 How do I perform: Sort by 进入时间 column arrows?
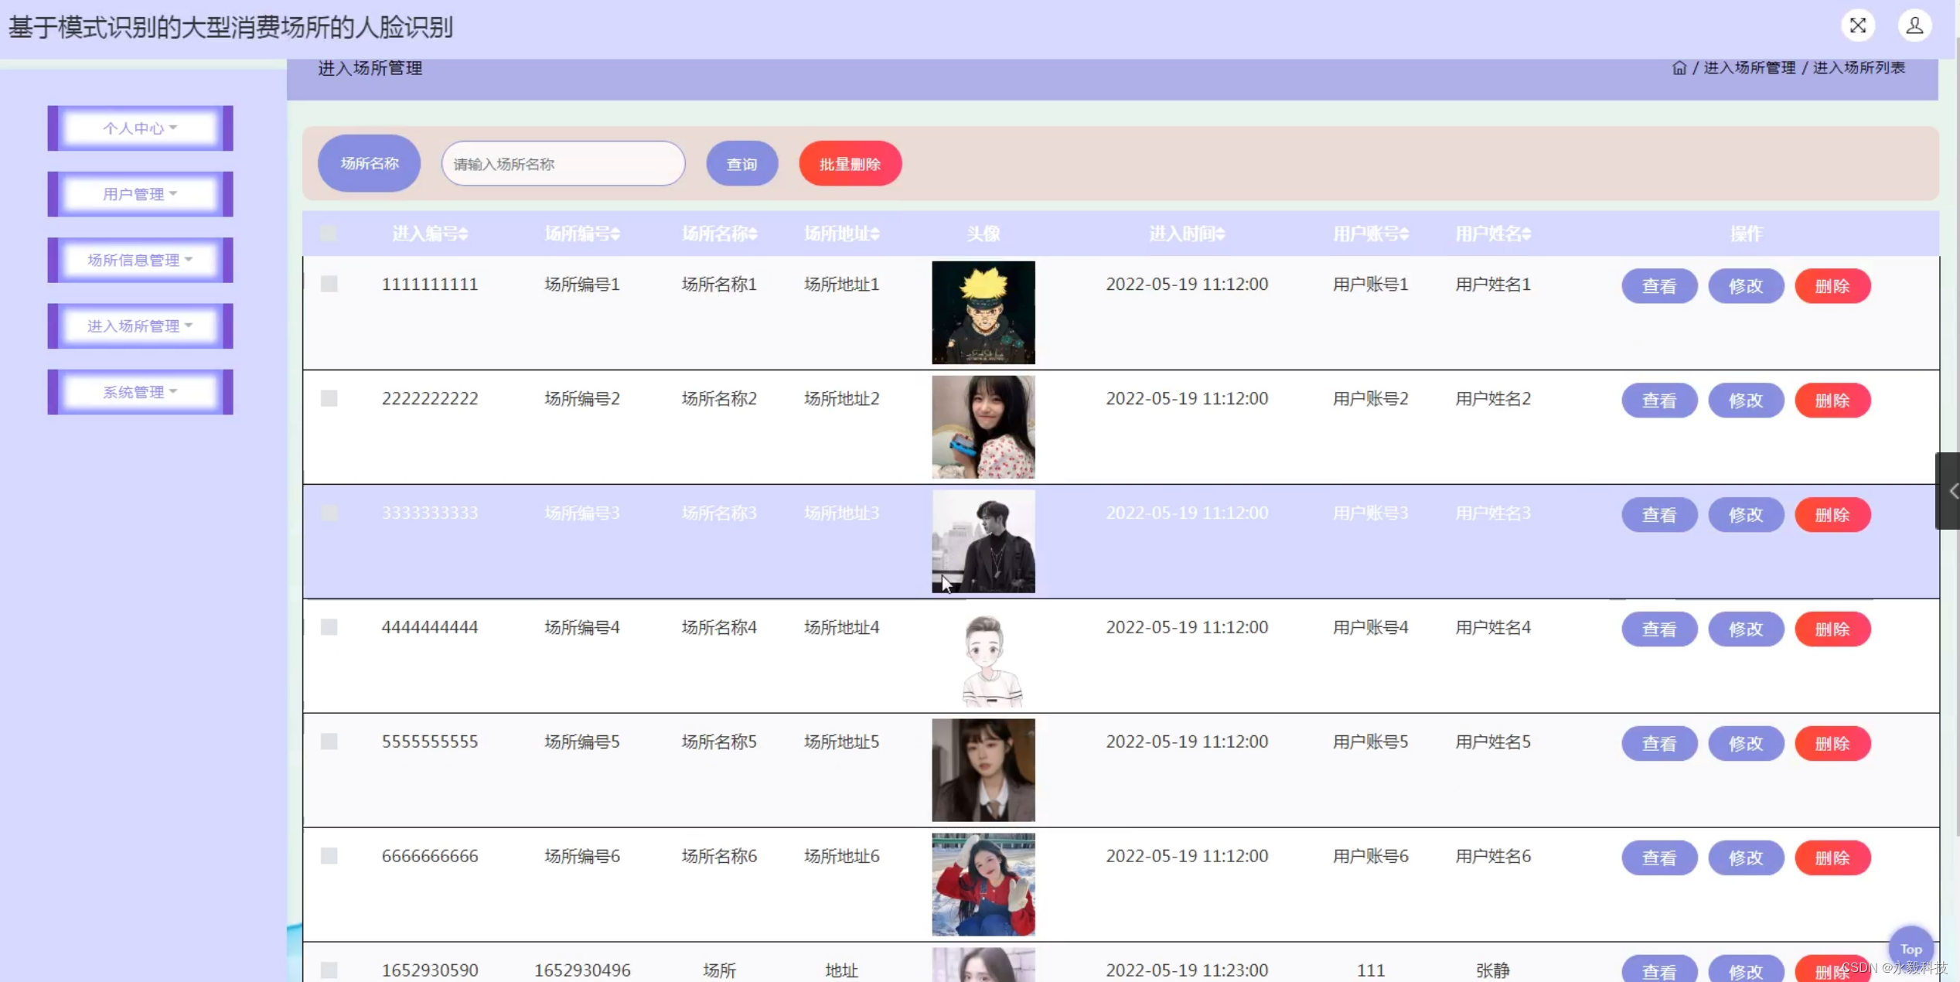[x=1220, y=234]
